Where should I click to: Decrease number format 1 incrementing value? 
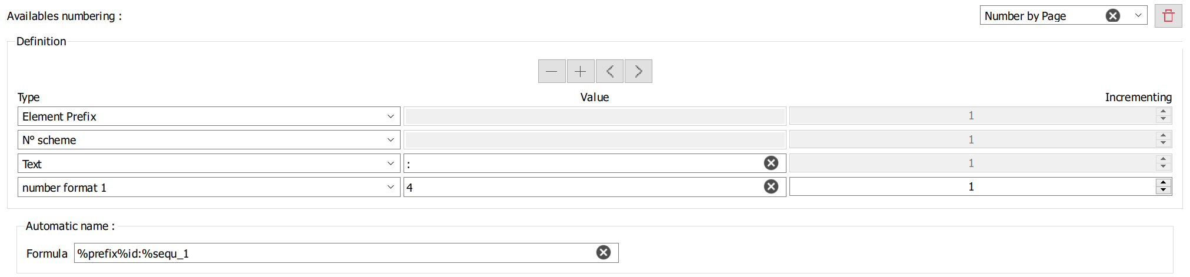pyautogui.click(x=1163, y=190)
